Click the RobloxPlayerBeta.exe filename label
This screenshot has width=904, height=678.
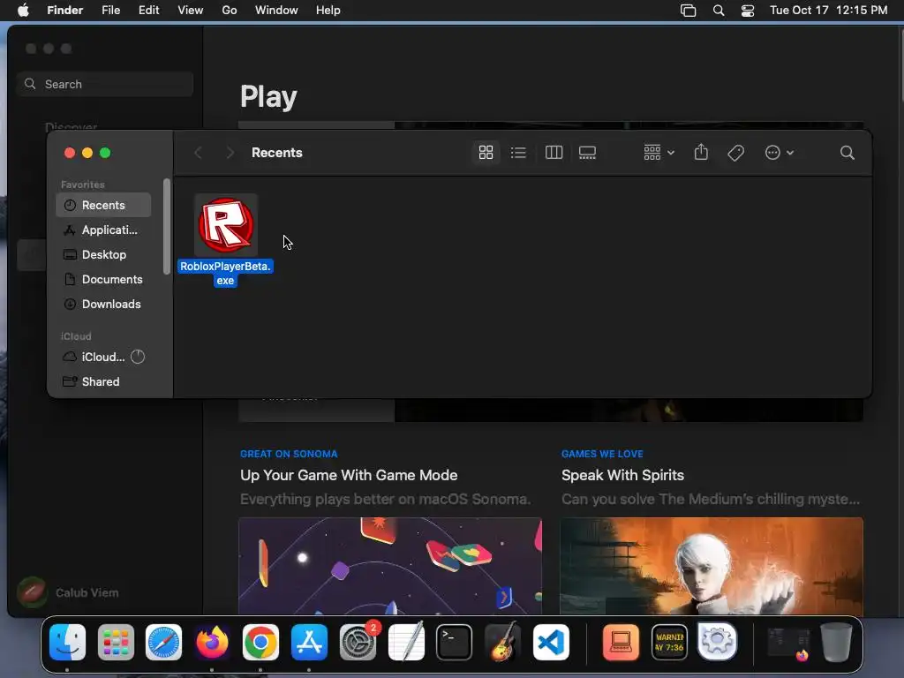pos(225,274)
